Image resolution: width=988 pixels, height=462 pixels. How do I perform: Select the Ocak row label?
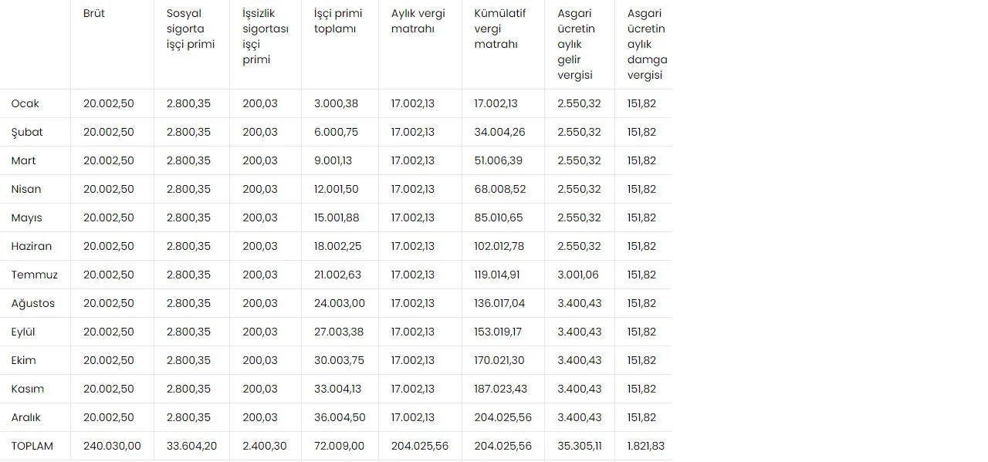coord(25,103)
